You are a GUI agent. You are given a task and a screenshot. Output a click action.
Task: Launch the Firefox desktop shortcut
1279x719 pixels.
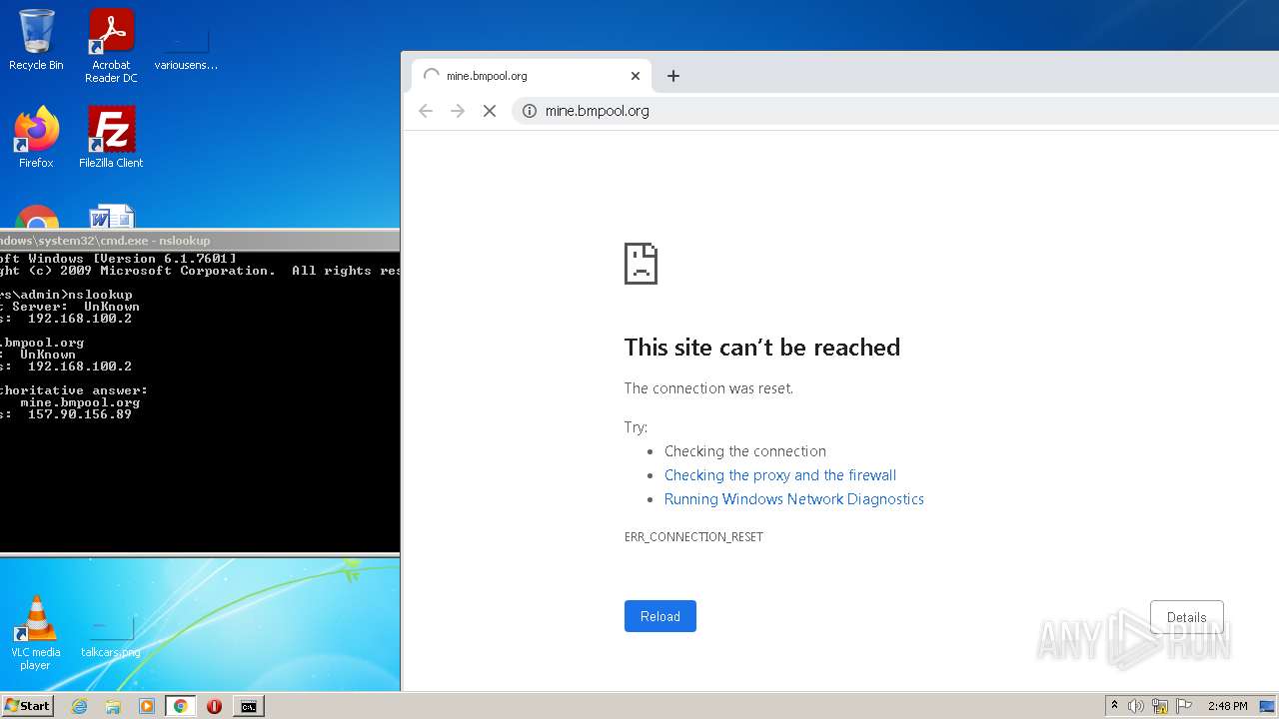pos(36,138)
